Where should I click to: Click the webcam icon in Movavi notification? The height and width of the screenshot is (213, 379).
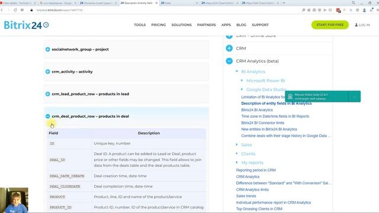[x=290, y=96]
